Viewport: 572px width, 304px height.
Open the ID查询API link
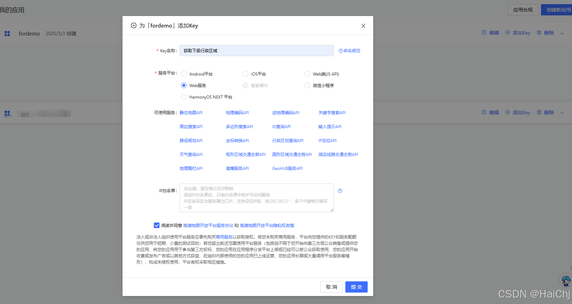coord(282,127)
